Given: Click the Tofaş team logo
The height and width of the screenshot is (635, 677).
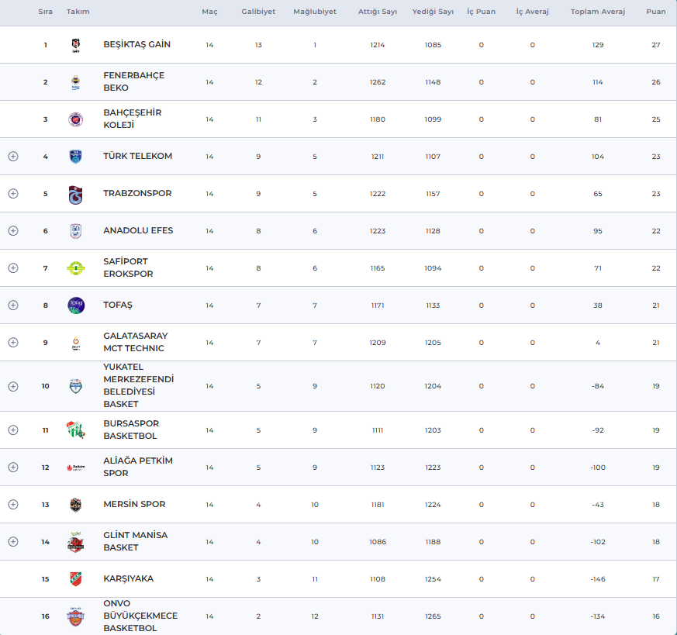Looking at the screenshot, I should (x=76, y=305).
